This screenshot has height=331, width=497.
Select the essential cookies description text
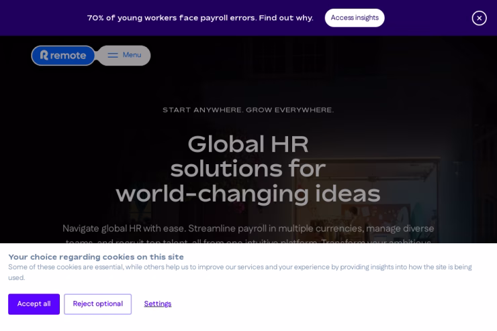coord(240,272)
